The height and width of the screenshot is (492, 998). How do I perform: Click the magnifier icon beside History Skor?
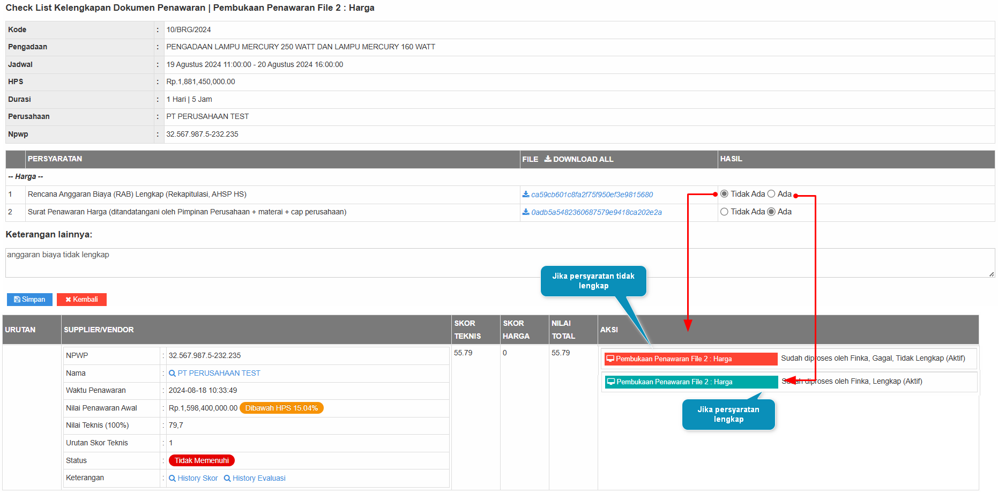[x=172, y=479]
